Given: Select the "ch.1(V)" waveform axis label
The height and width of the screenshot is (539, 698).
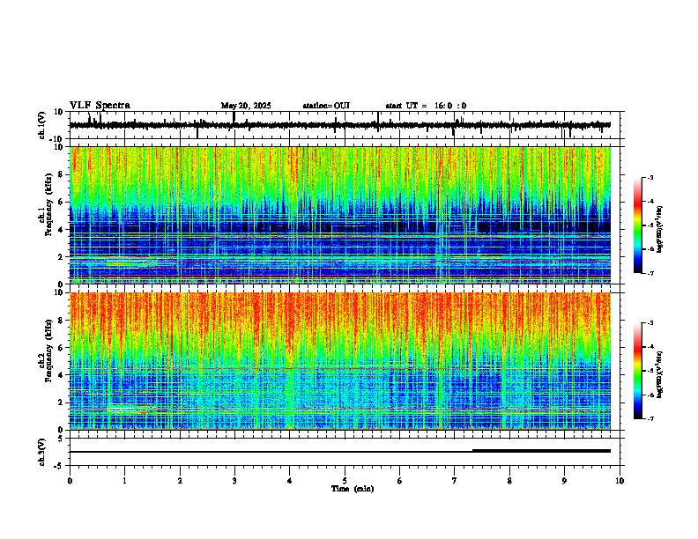Looking at the screenshot, I should 42,125.
